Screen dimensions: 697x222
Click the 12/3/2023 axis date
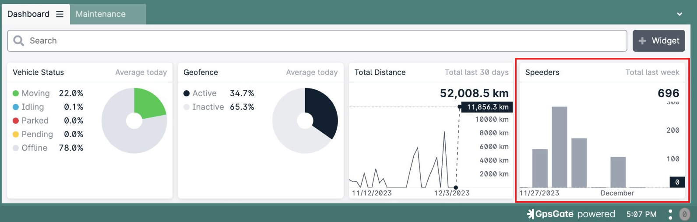[452, 193]
